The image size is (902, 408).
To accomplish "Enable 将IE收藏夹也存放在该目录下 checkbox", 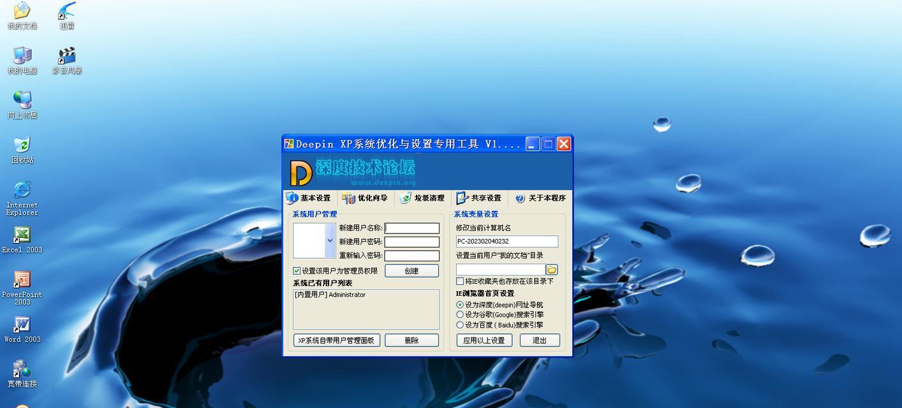I will [x=460, y=281].
